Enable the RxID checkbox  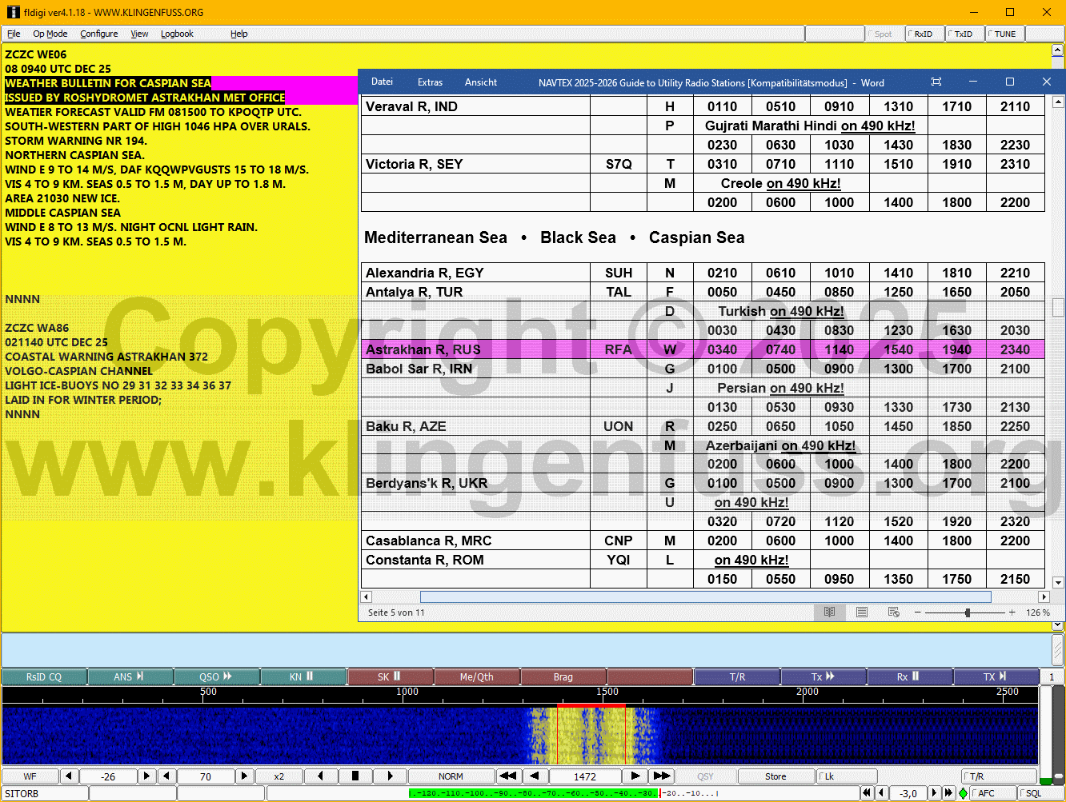[x=924, y=34]
